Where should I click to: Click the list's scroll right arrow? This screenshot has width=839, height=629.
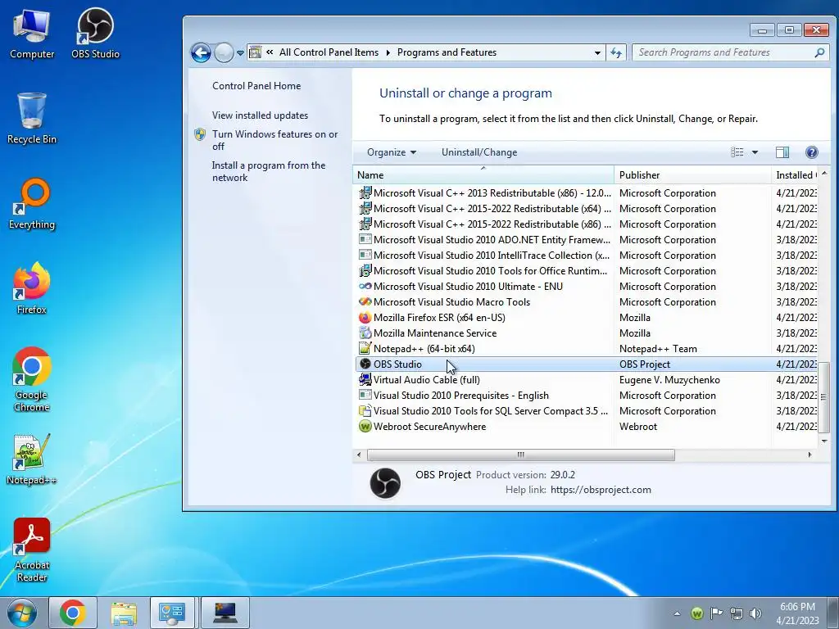(x=810, y=455)
